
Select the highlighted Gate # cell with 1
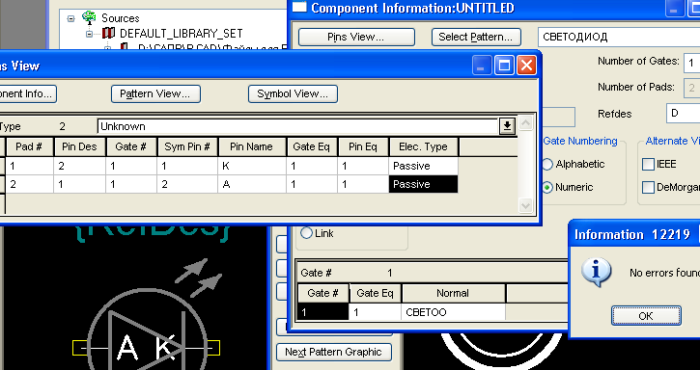pos(323,312)
